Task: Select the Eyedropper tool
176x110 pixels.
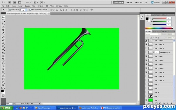Action: click(3, 33)
